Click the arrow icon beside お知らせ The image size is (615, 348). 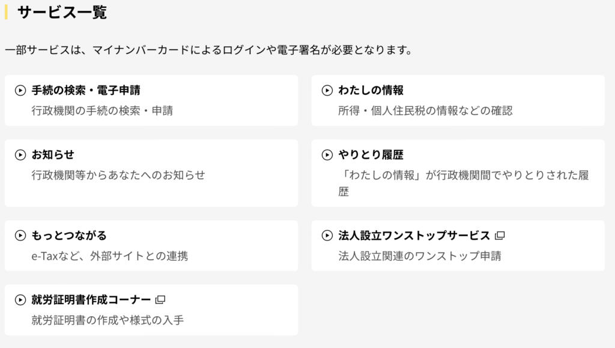(20, 155)
